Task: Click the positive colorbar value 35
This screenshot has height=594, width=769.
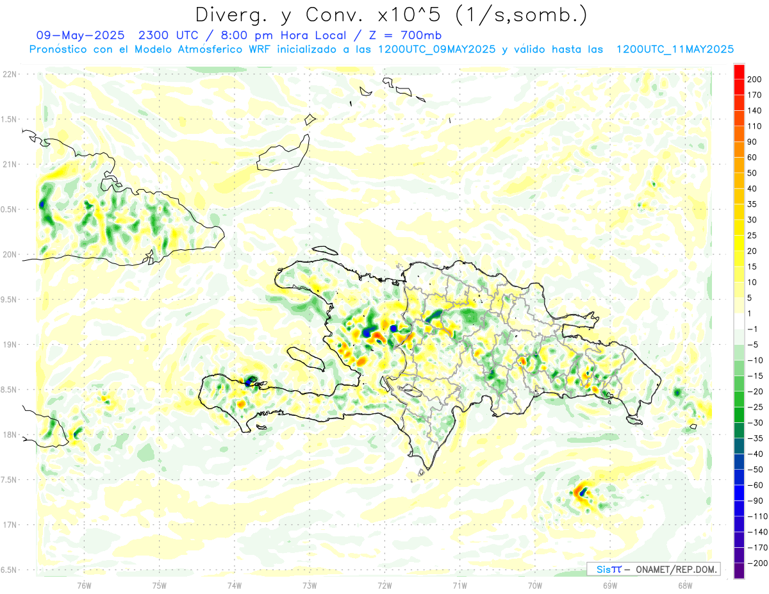Action: point(753,204)
